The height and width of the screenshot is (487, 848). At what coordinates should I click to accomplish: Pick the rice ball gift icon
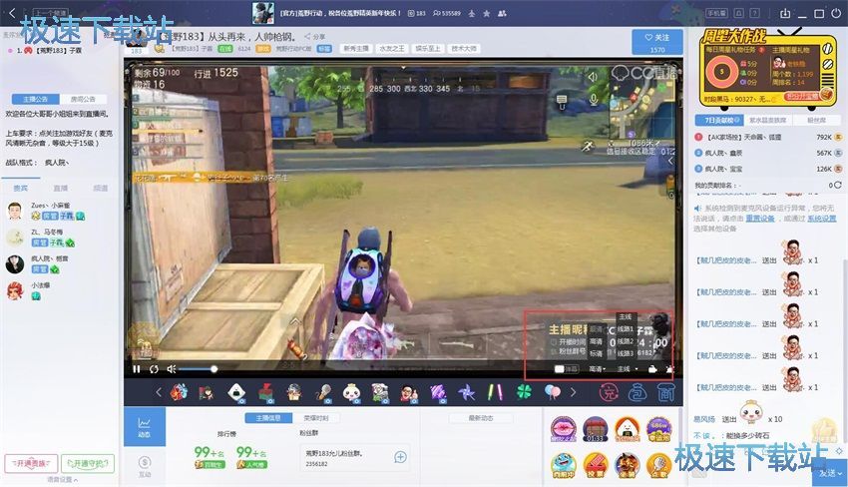[236, 392]
